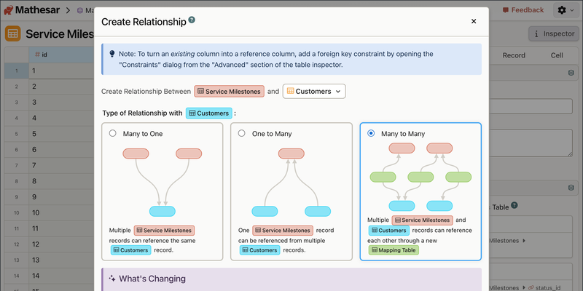Click the Many to Many relationship diagram
The width and height of the screenshot is (583, 291).
tap(420, 177)
